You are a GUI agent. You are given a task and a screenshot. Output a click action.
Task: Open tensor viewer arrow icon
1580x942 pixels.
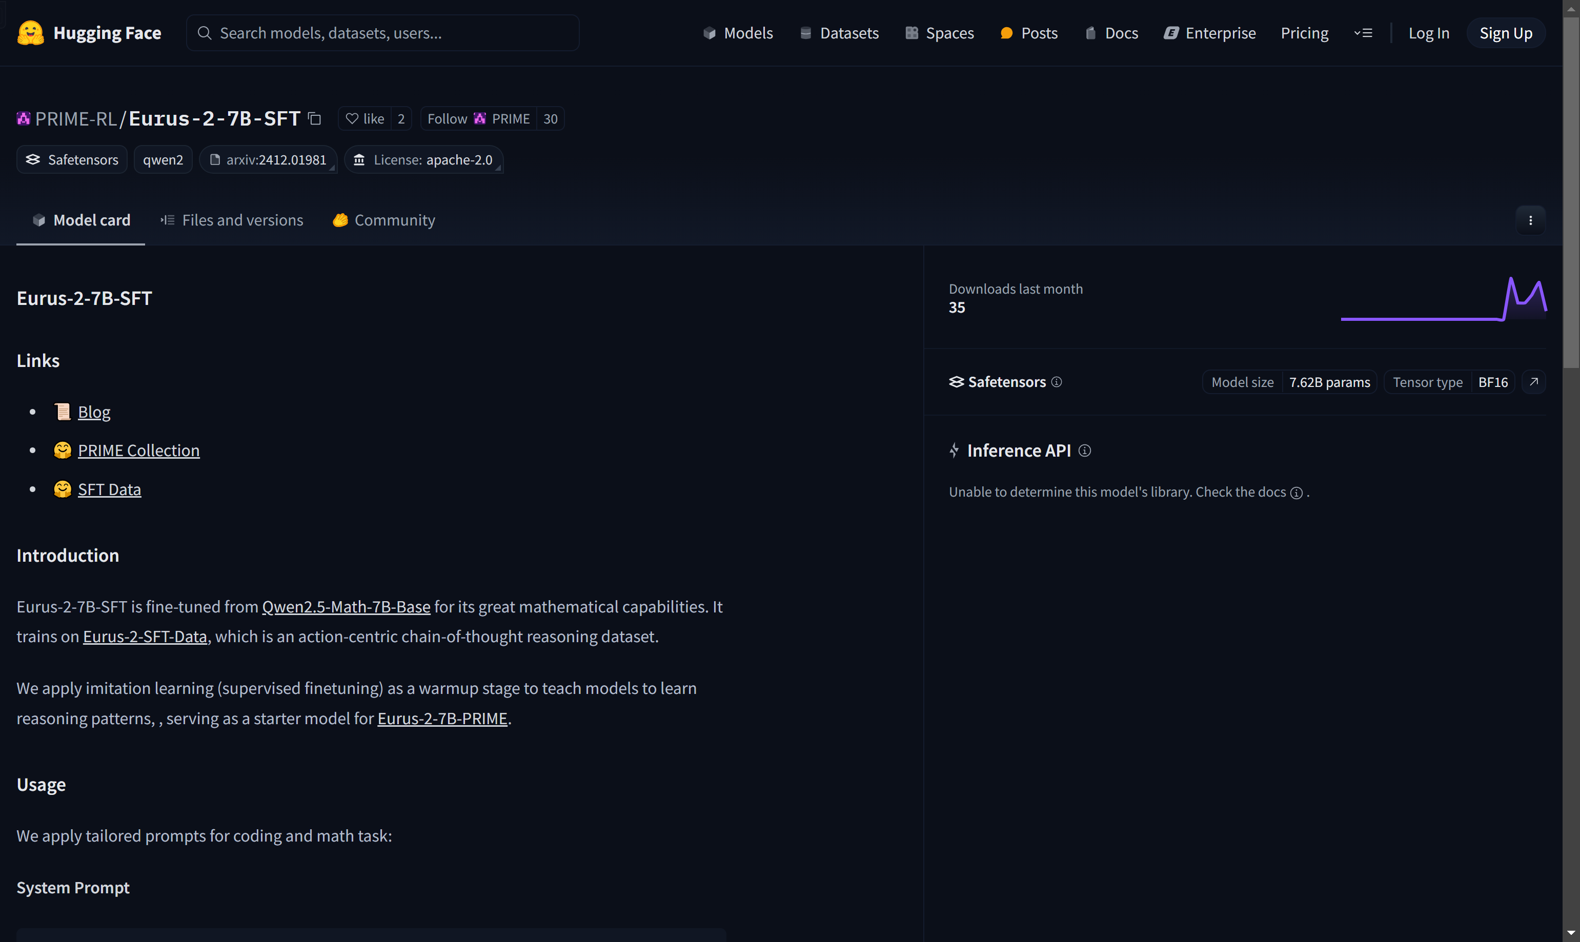[x=1534, y=382]
